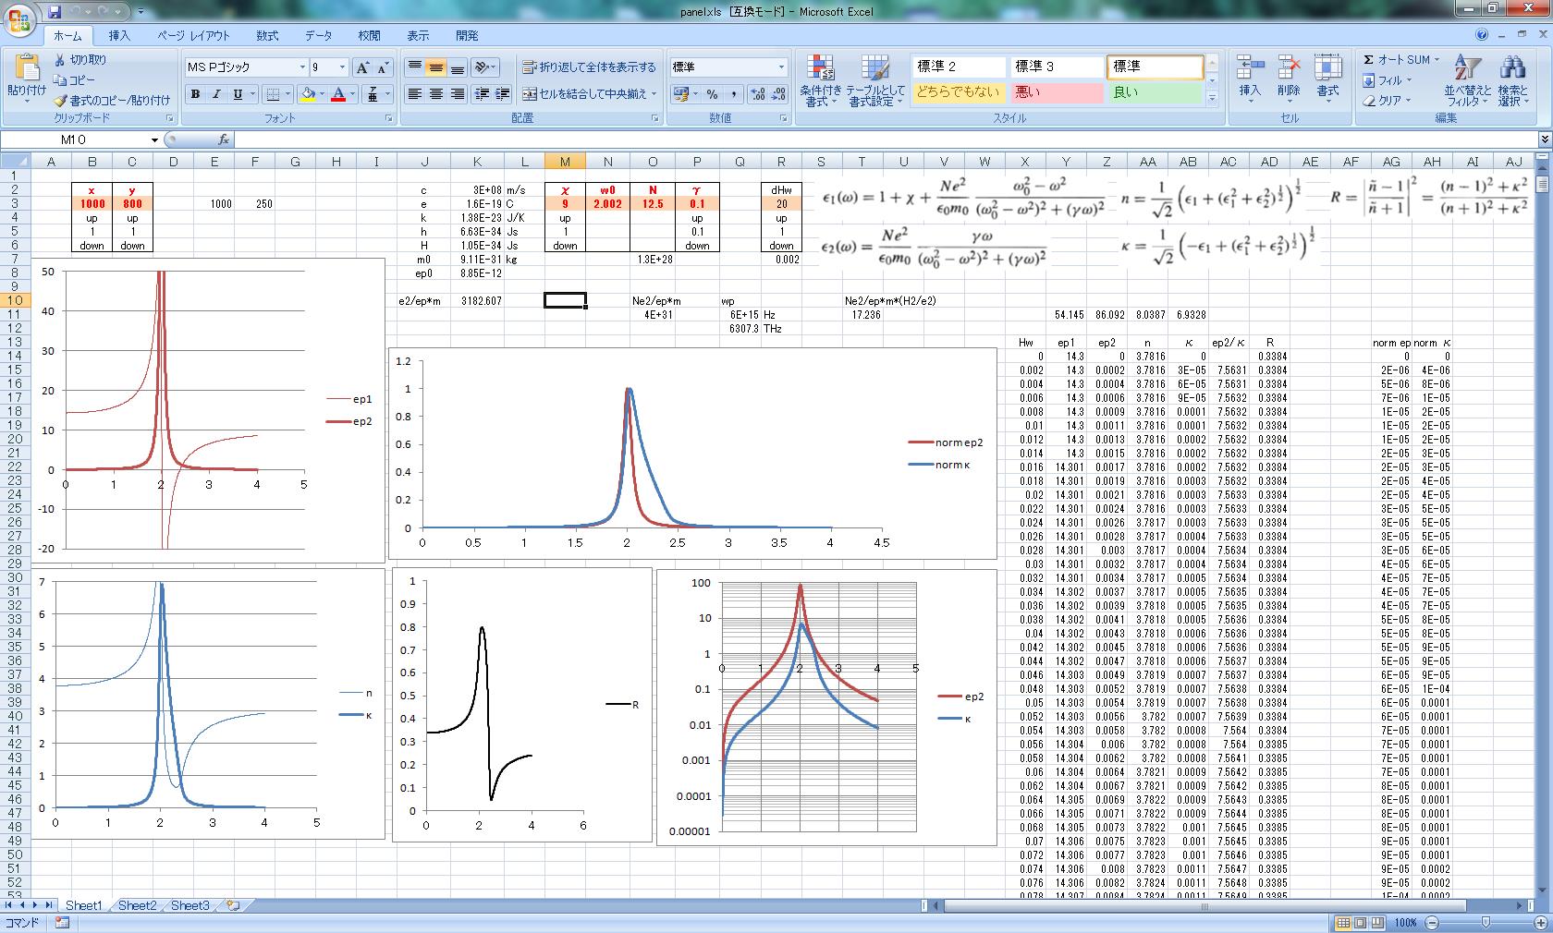This screenshot has height=933, width=1553.
Task: Click the Find and Select binoculars icon
Action: [1512, 68]
